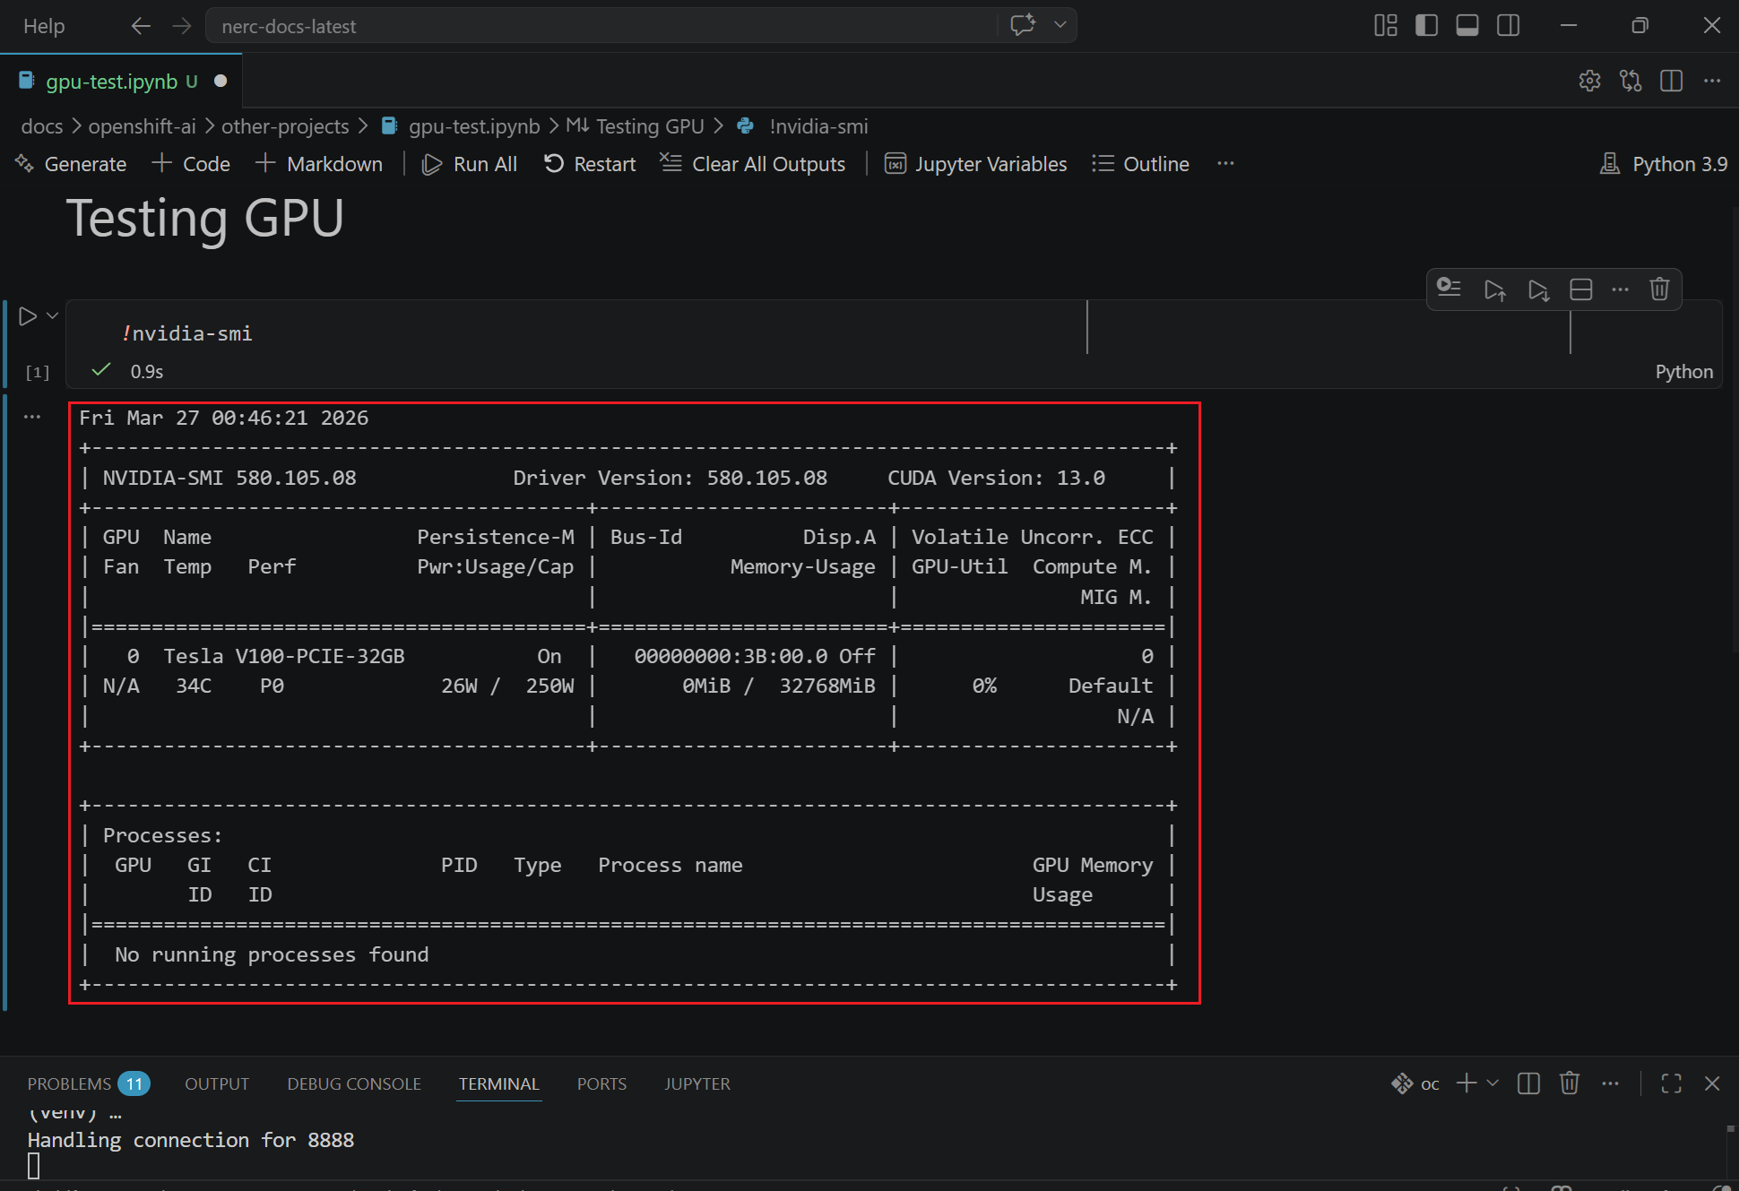Run the !nvidia-smi cell
The width and height of the screenshot is (1739, 1191).
(28, 316)
